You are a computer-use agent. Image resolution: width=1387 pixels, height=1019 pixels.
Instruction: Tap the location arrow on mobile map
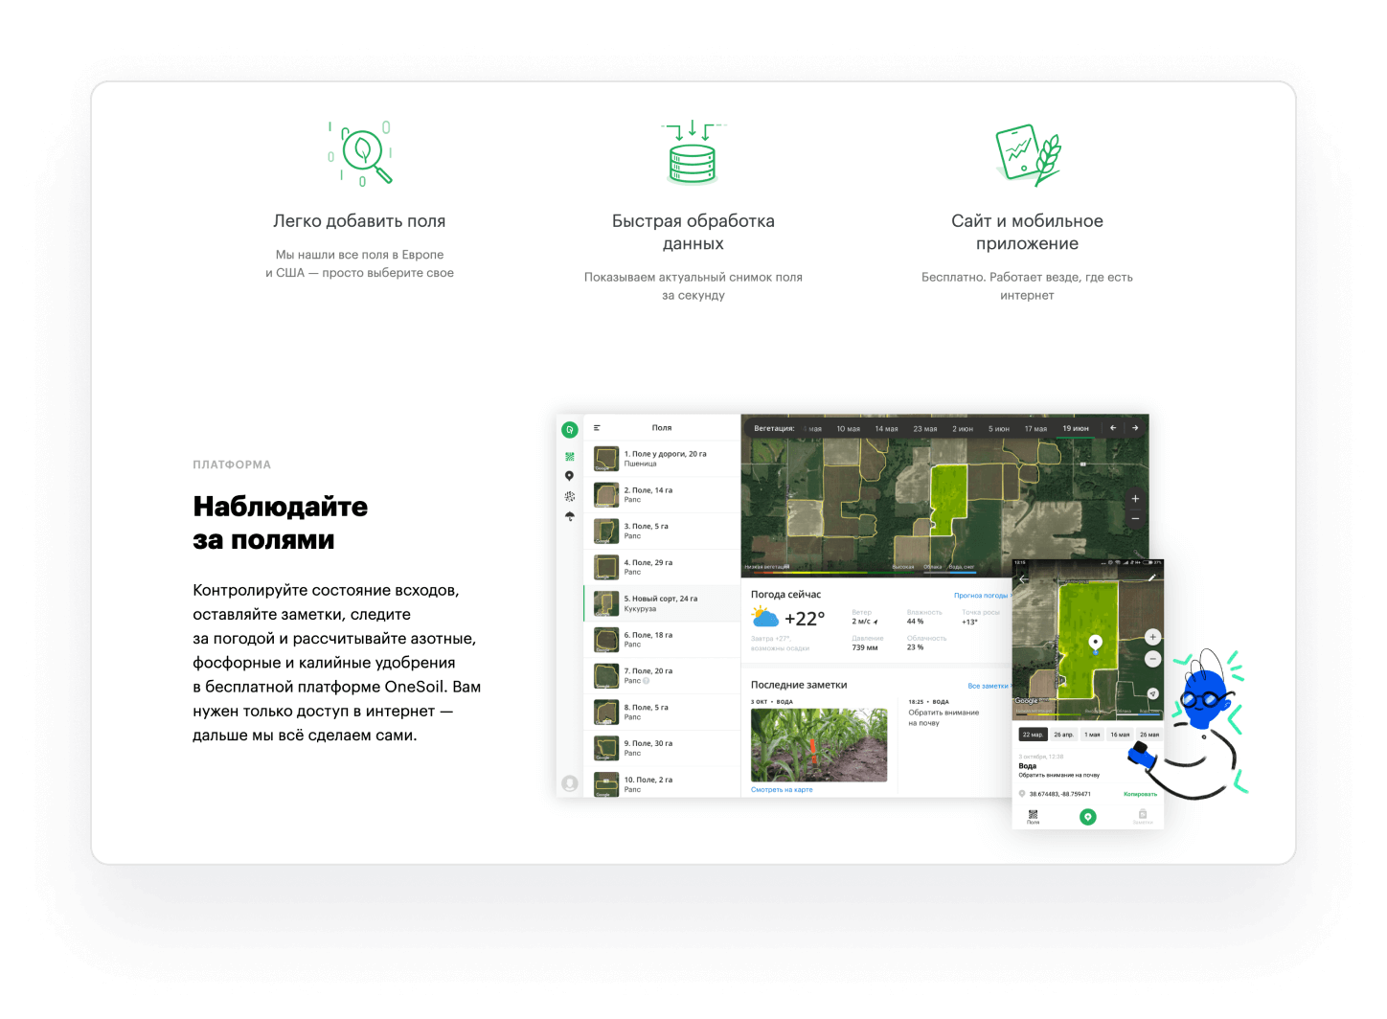(x=1152, y=693)
